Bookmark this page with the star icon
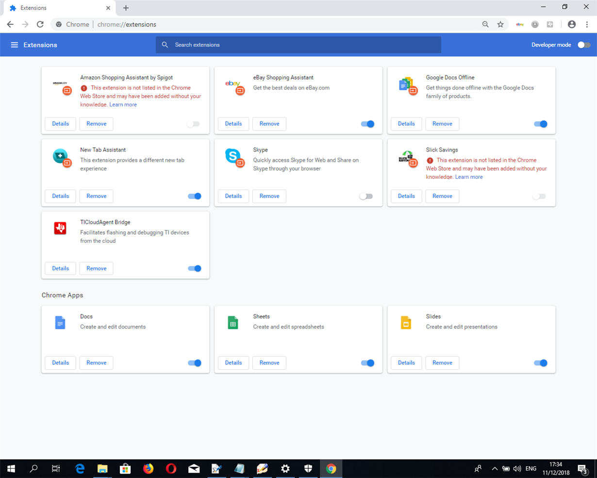 click(x=500, y=24)
